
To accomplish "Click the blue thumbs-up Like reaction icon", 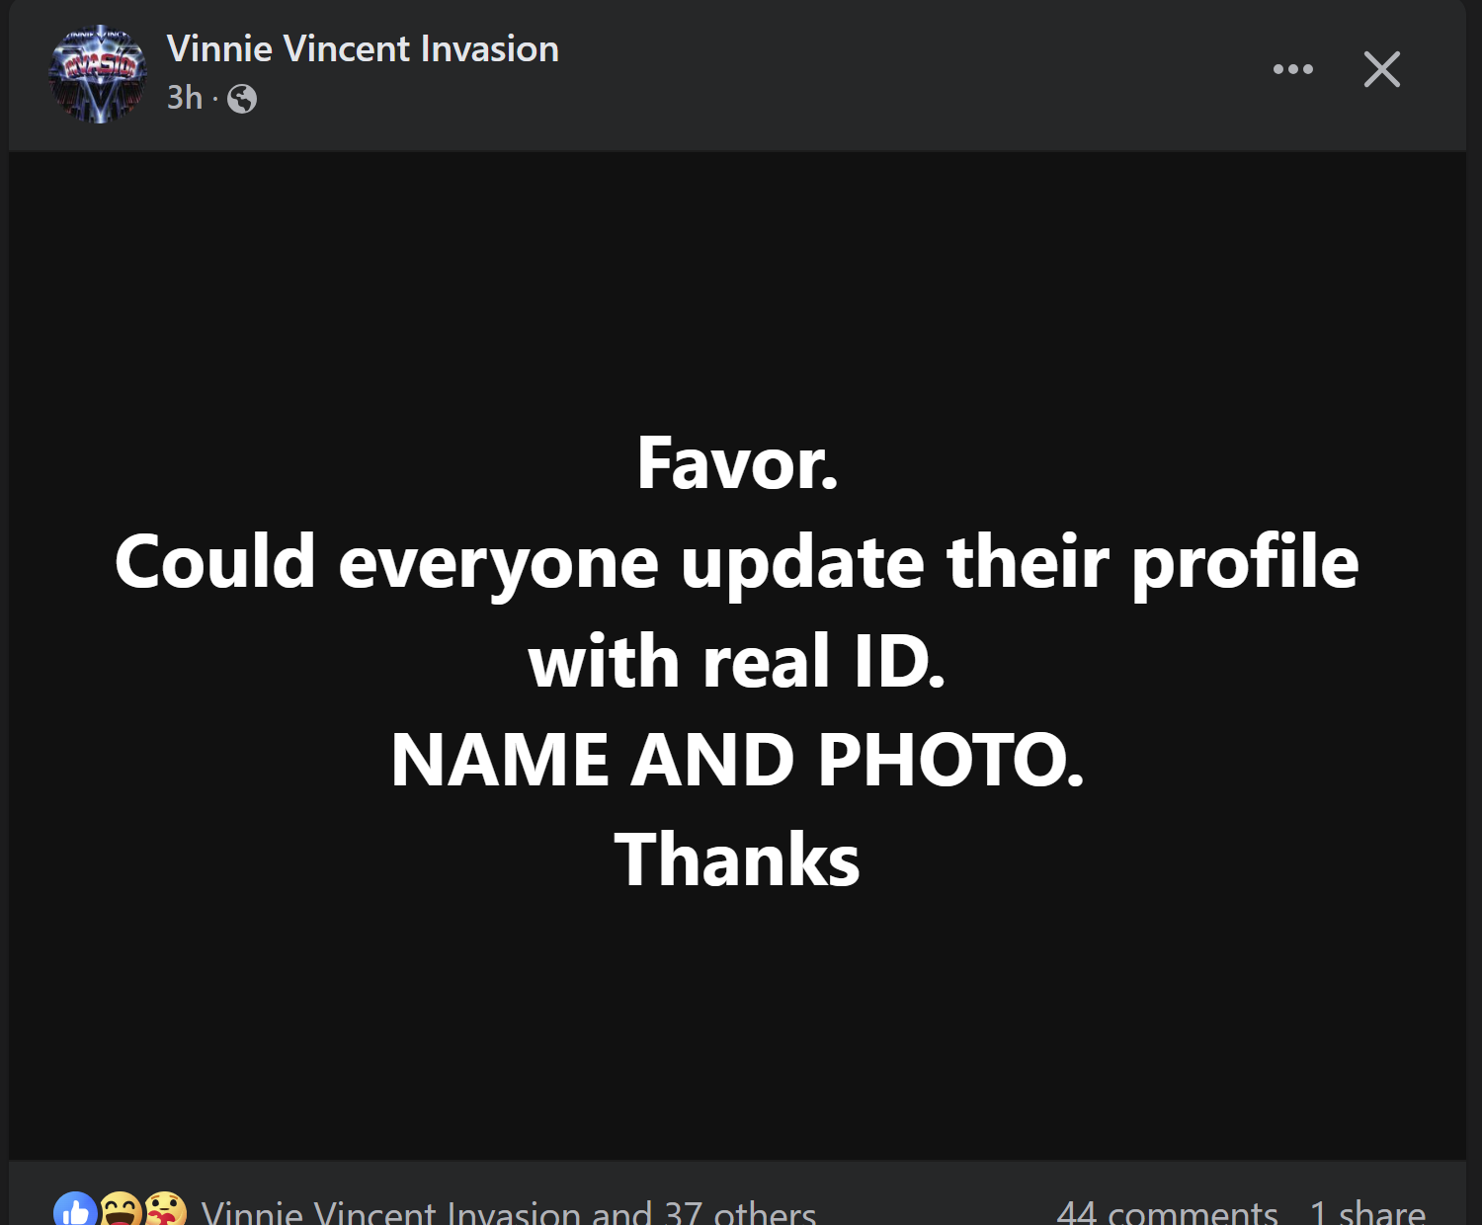I will point(75,1212).
